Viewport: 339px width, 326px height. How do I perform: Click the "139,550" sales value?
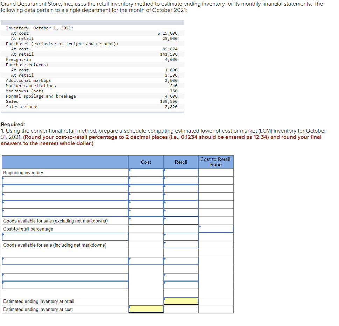(x=169, y=101)
